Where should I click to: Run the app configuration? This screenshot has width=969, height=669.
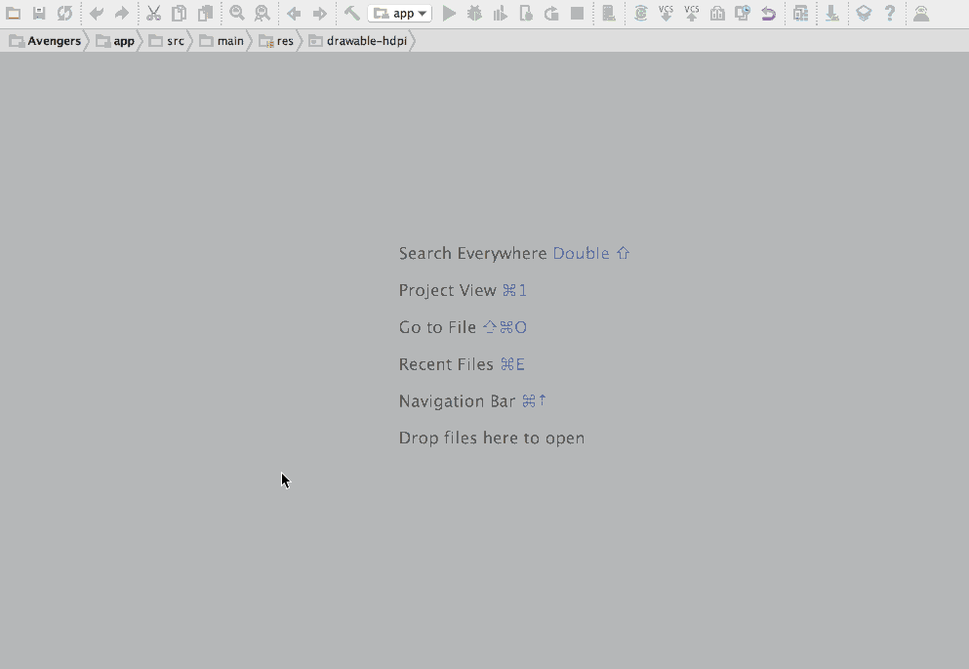[448, 13]
